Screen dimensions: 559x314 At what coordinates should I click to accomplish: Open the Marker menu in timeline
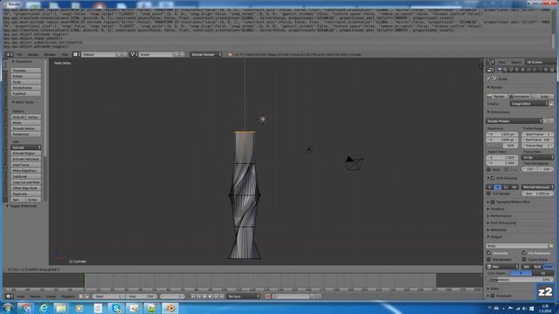pyautogui.click(x=35, y=297)
